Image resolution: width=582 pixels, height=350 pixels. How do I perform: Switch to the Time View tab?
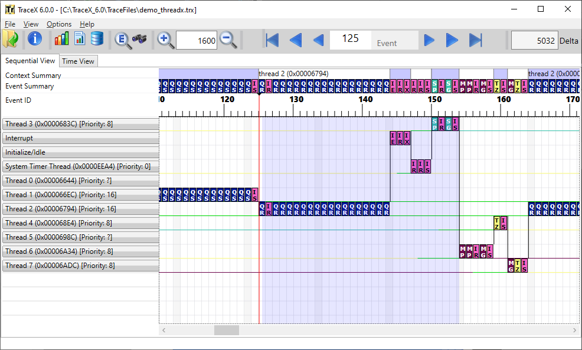click(x=78, y=61)
